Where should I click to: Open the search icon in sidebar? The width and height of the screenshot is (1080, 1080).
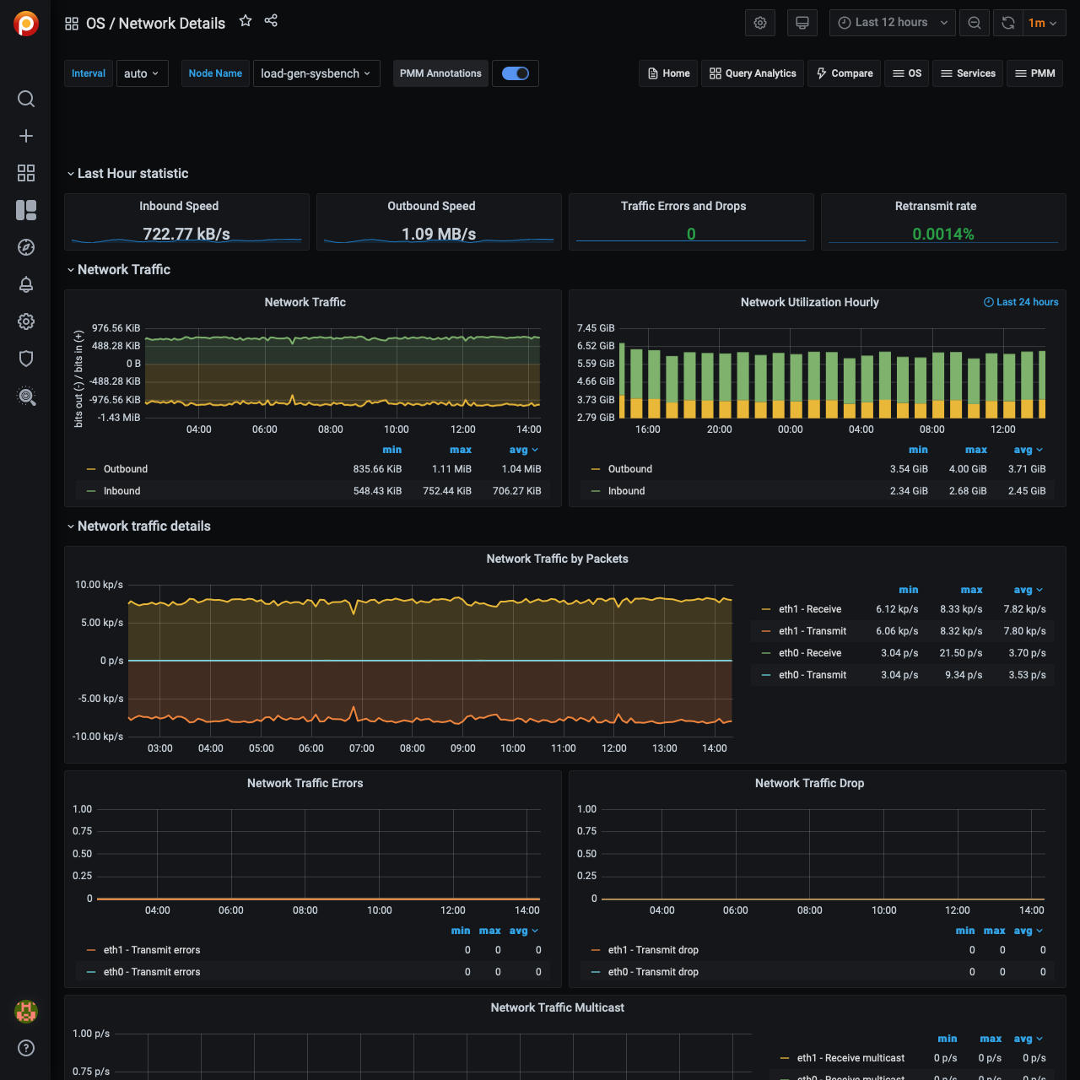(x=26, y=99)
